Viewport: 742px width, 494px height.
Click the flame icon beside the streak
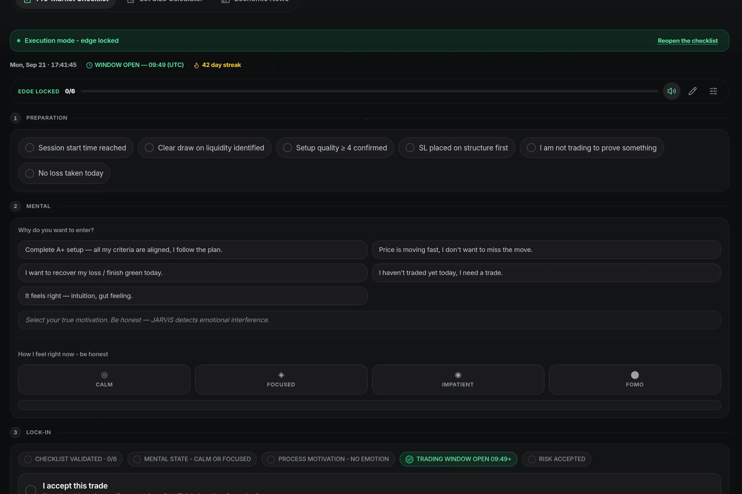pyautogui.click(x=196, y=65)
